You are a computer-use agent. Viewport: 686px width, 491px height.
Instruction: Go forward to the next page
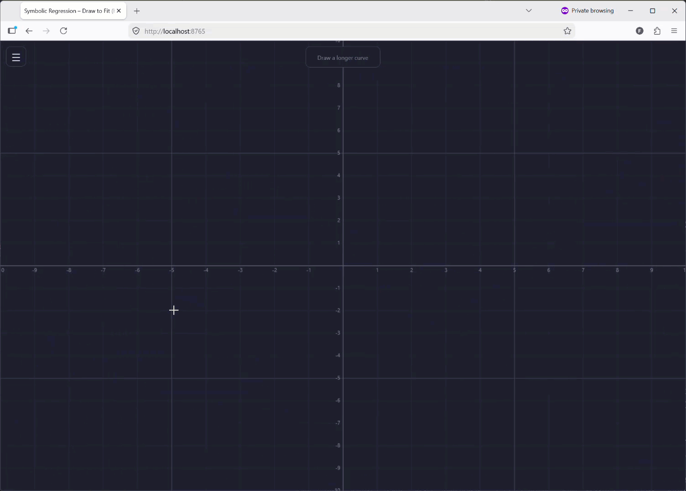(x=46, y=31)
